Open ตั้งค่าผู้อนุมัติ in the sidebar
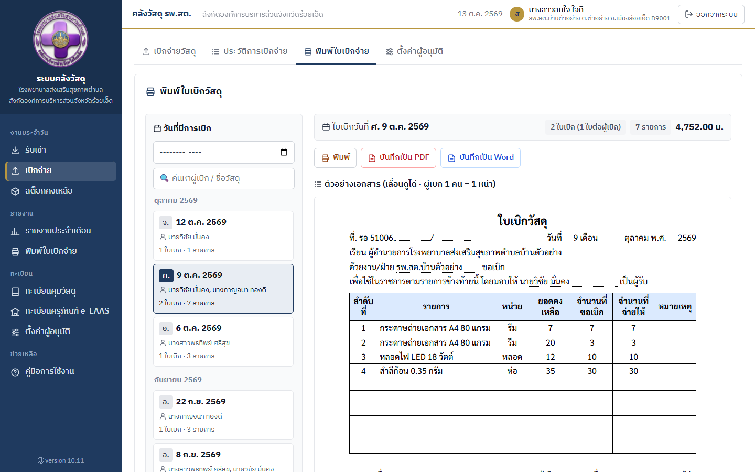 (x=61, y=331)
